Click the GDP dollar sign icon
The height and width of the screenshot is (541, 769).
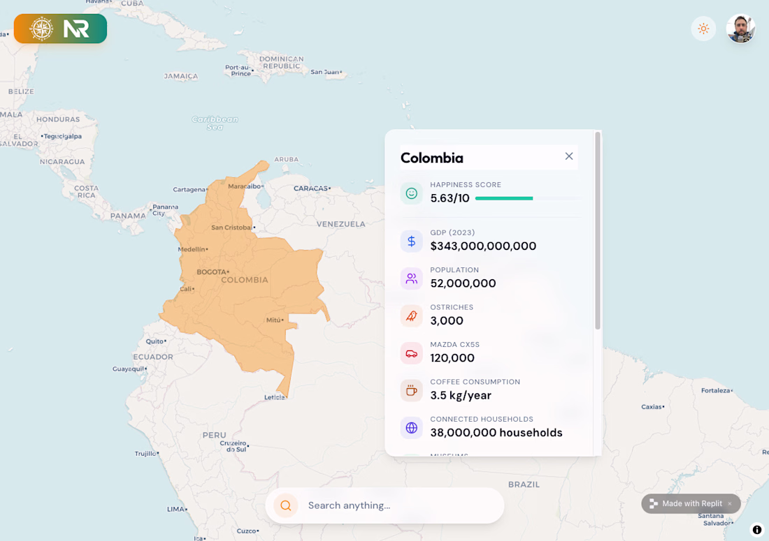[x=412, y=241]
